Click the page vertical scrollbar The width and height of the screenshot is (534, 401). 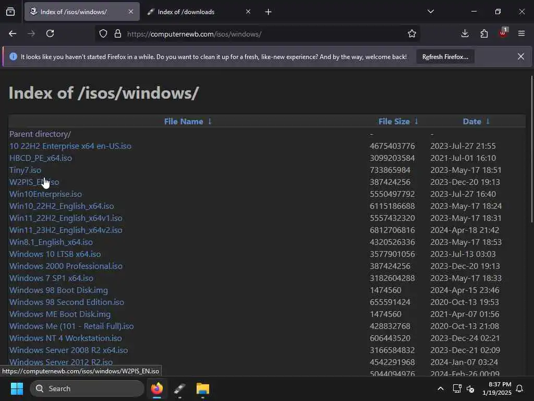[531, 149]
